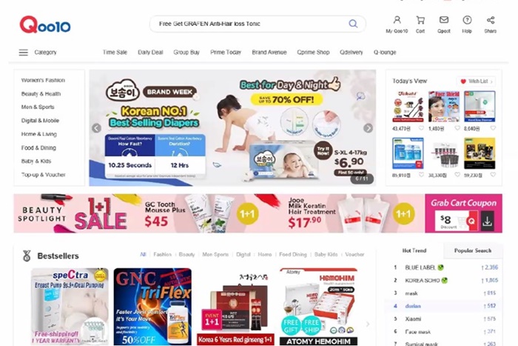Click the search magnifier icon
The width and height of the screenshot is (518, 346).
(x=353, y=24)
